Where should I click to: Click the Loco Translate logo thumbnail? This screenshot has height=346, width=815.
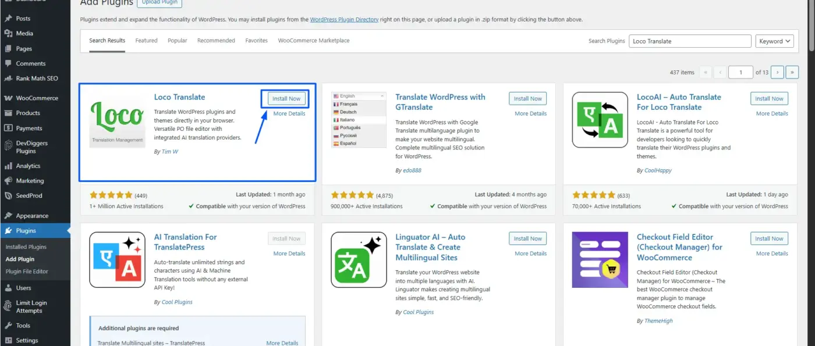[117, 120]
